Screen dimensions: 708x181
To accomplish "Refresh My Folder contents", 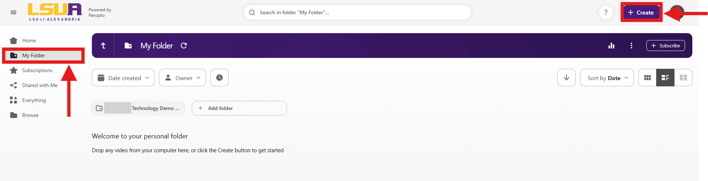I will pyautogui.click(x=184, y=46).
